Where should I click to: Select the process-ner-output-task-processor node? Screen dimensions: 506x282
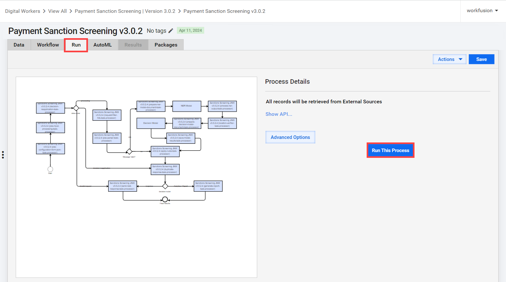(x=222, y=106)
